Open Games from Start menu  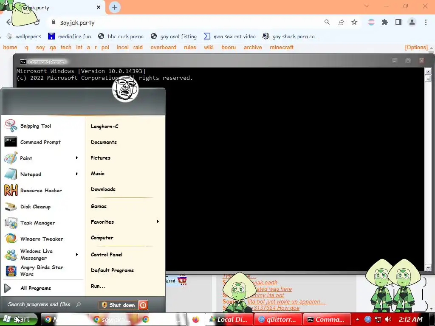click(x=99, y=206)
